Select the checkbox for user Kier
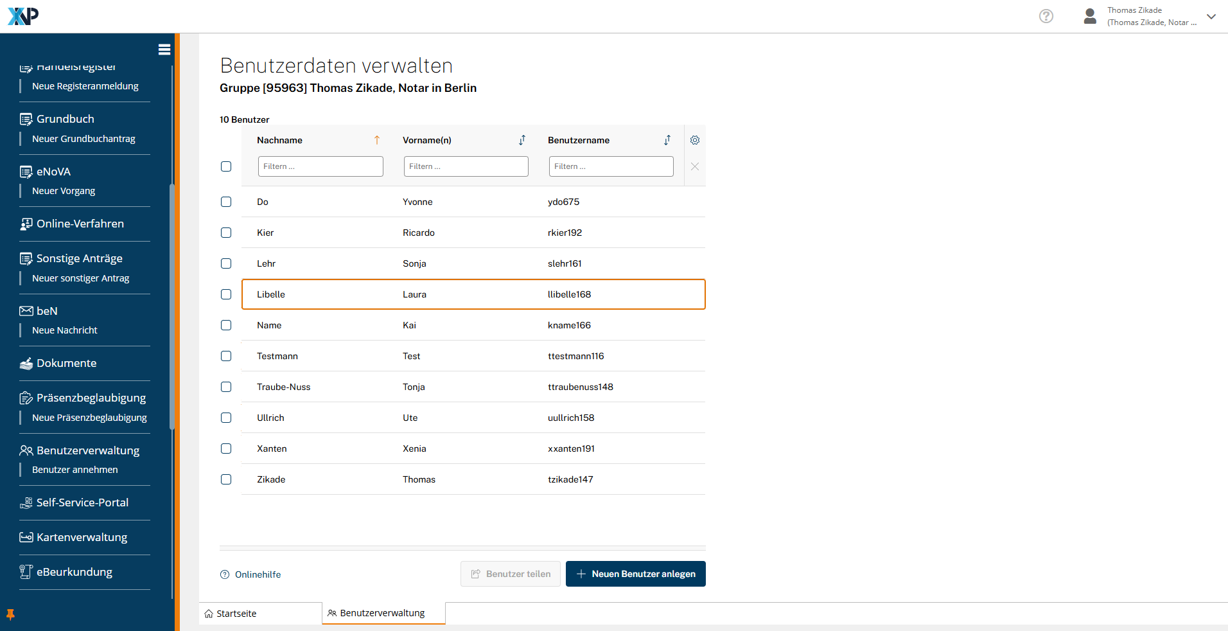The width and height of the screenshot is (1228, 631). point(226,233)
